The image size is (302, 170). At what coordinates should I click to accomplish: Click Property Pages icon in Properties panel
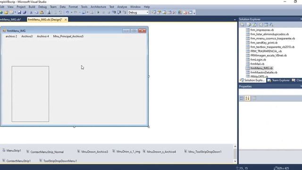[x=254, y=98]
